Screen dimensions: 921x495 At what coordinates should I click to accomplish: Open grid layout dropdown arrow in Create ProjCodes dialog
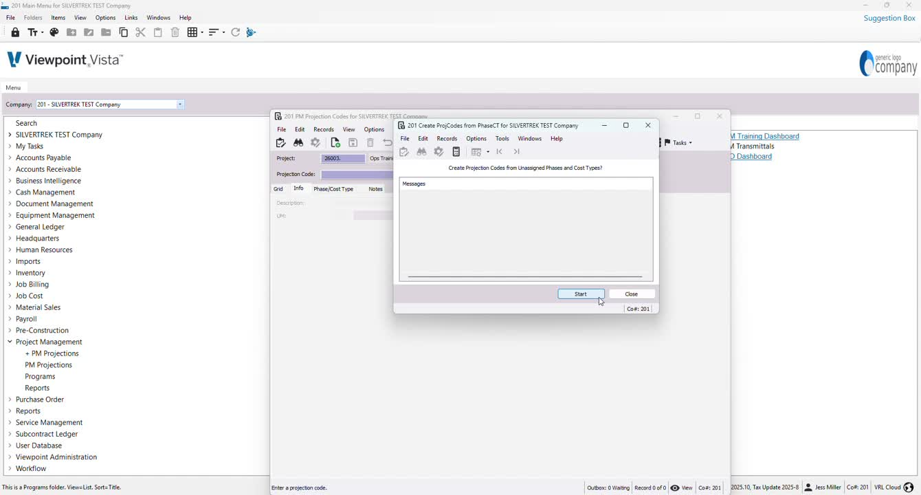point(488,152)
